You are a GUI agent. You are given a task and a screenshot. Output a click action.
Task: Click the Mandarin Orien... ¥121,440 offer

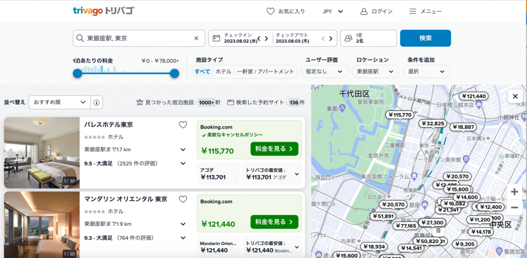(218, 247)
